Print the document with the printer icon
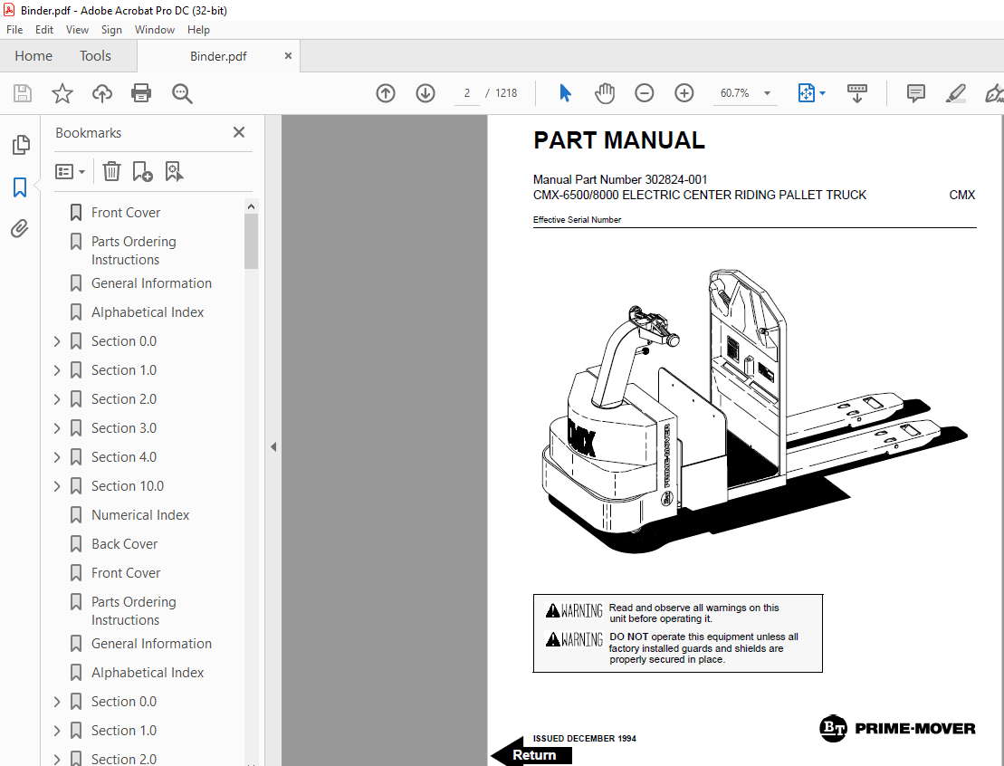The width and height of the screenshot is (1004, 766). click(x=141, y=93)
